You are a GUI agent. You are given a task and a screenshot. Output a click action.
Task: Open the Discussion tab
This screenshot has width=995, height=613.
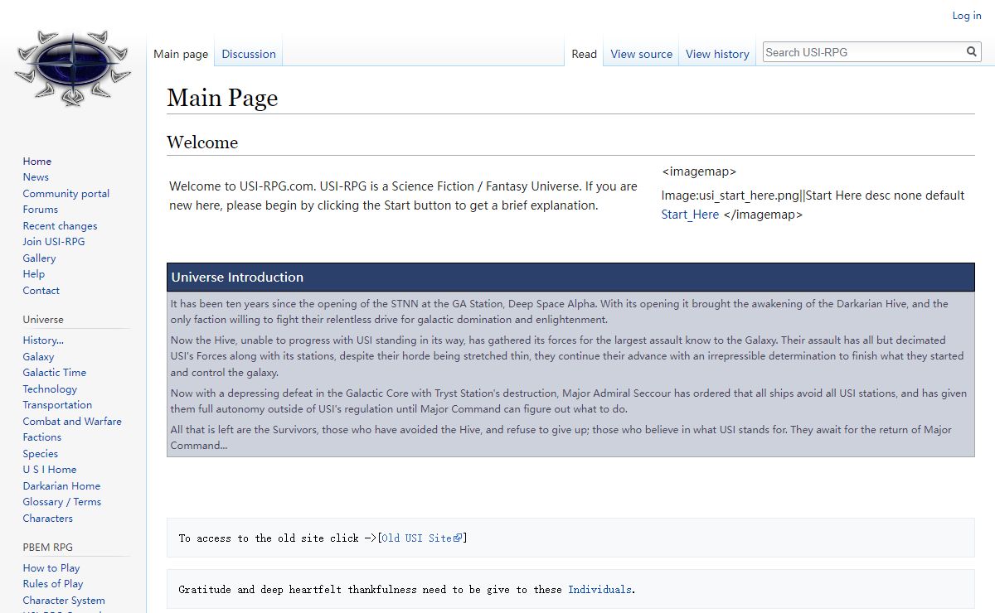[x=249, y=54]
